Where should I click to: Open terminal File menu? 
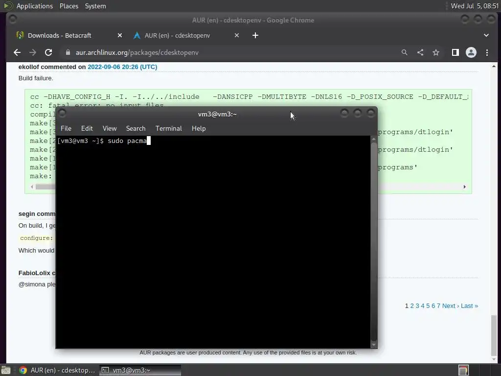pos(66,128)
